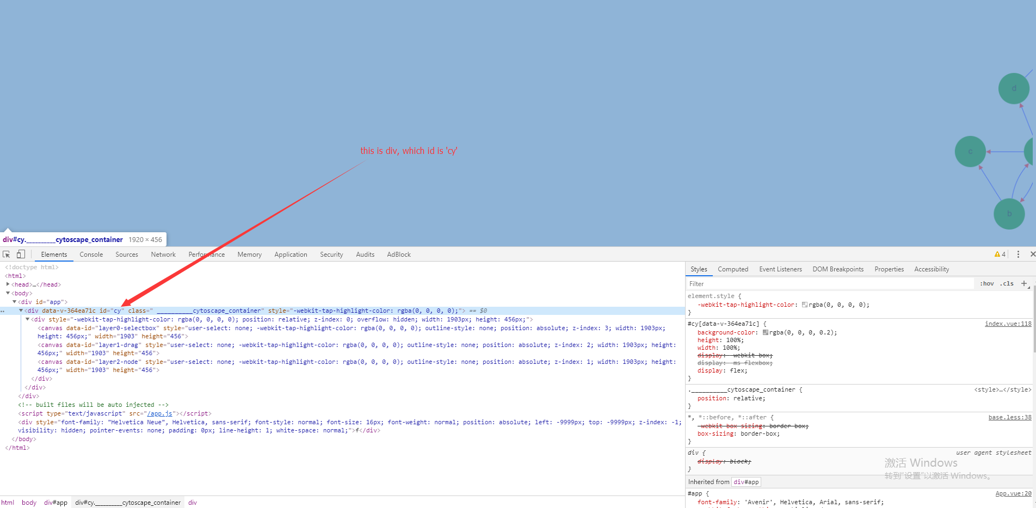
Task: View console warnings via the warning counter icon
Action: click(1000, 254)
